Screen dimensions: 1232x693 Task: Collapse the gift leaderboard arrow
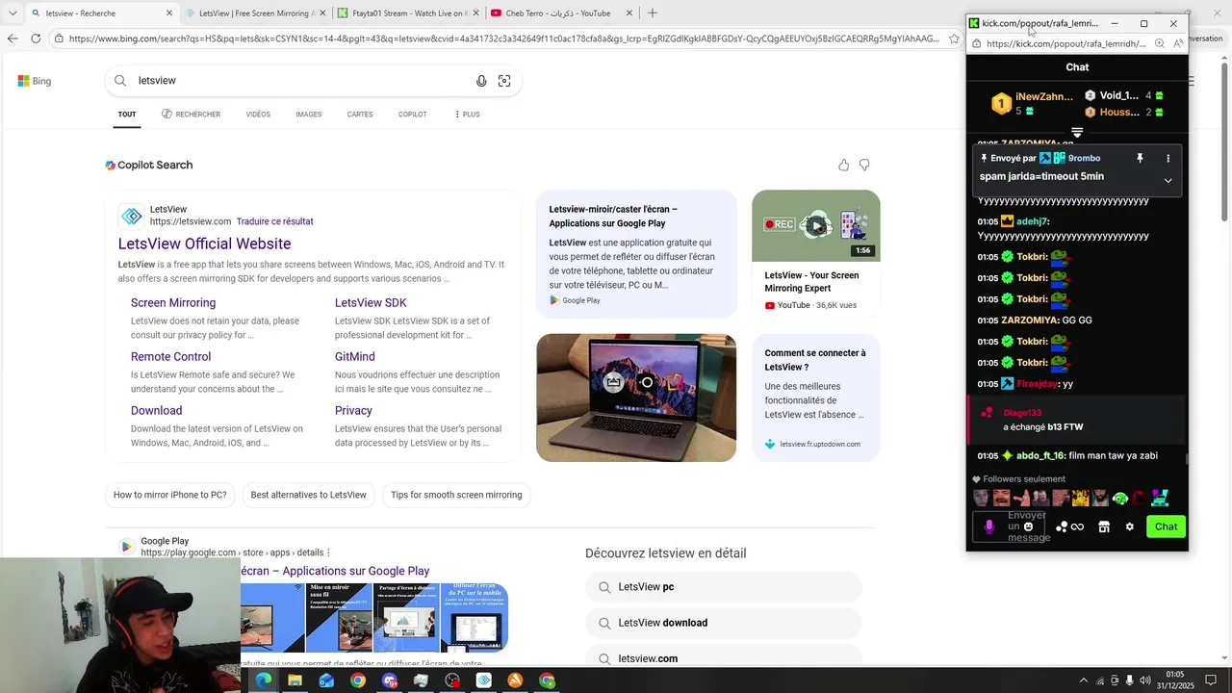click(1077, 133)
